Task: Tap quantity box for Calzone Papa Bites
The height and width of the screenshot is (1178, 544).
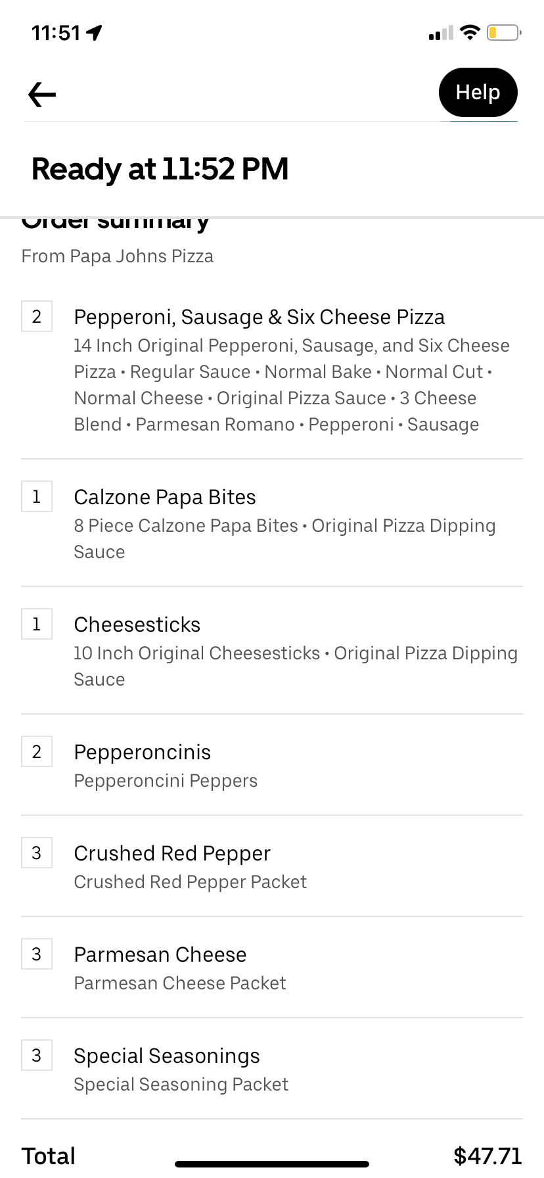Action: coord(37,496)
